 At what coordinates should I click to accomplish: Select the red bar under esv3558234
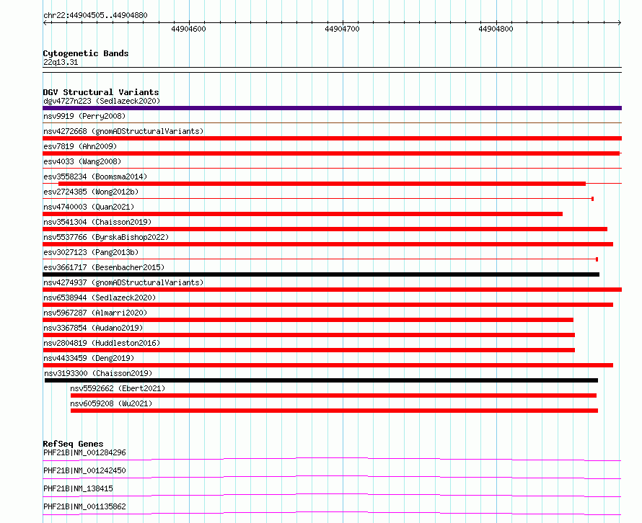coord(322,184)
